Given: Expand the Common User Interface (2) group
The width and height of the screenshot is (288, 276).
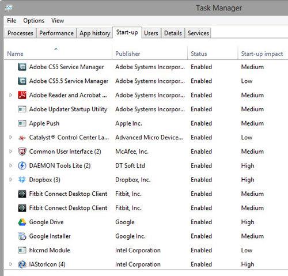Looking at the screenshot, I should point(11,152).
